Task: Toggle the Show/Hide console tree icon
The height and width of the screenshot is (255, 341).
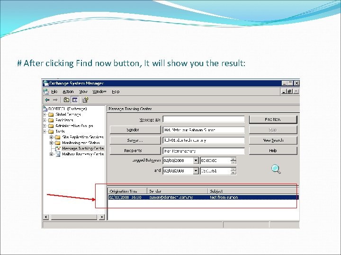Action: tap(75, 100)
